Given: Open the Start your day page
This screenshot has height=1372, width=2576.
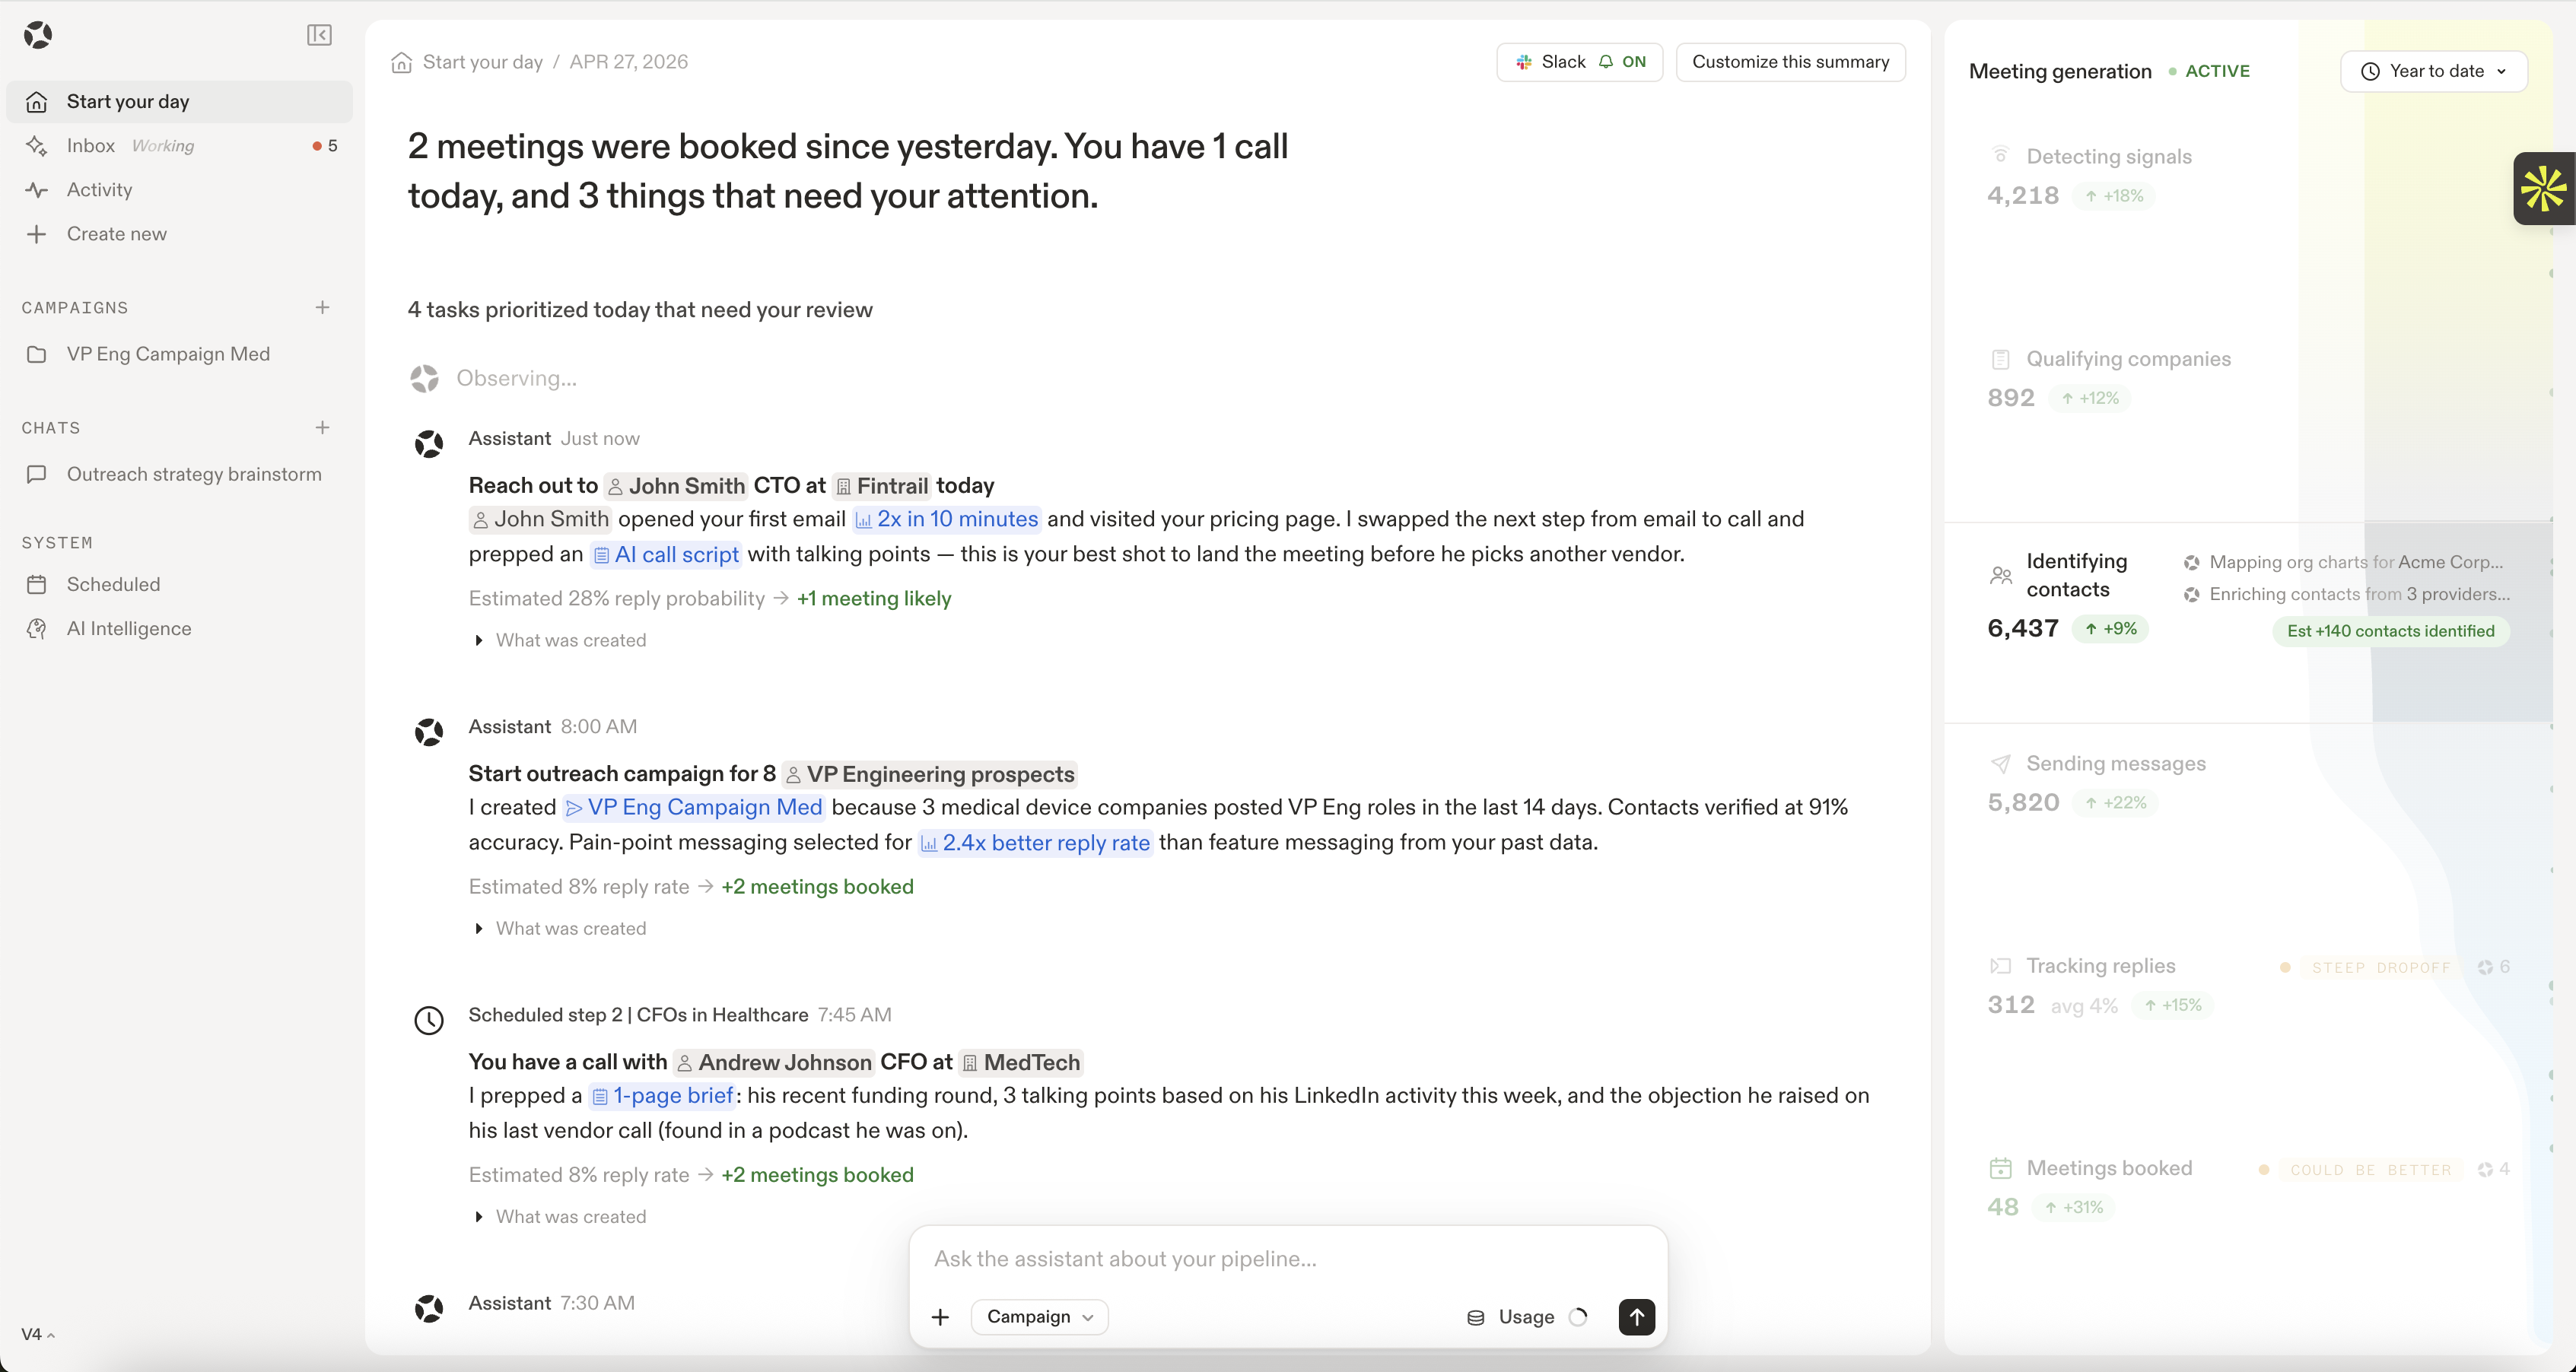Looking at the screenshot, I should (x=179, y=102).
